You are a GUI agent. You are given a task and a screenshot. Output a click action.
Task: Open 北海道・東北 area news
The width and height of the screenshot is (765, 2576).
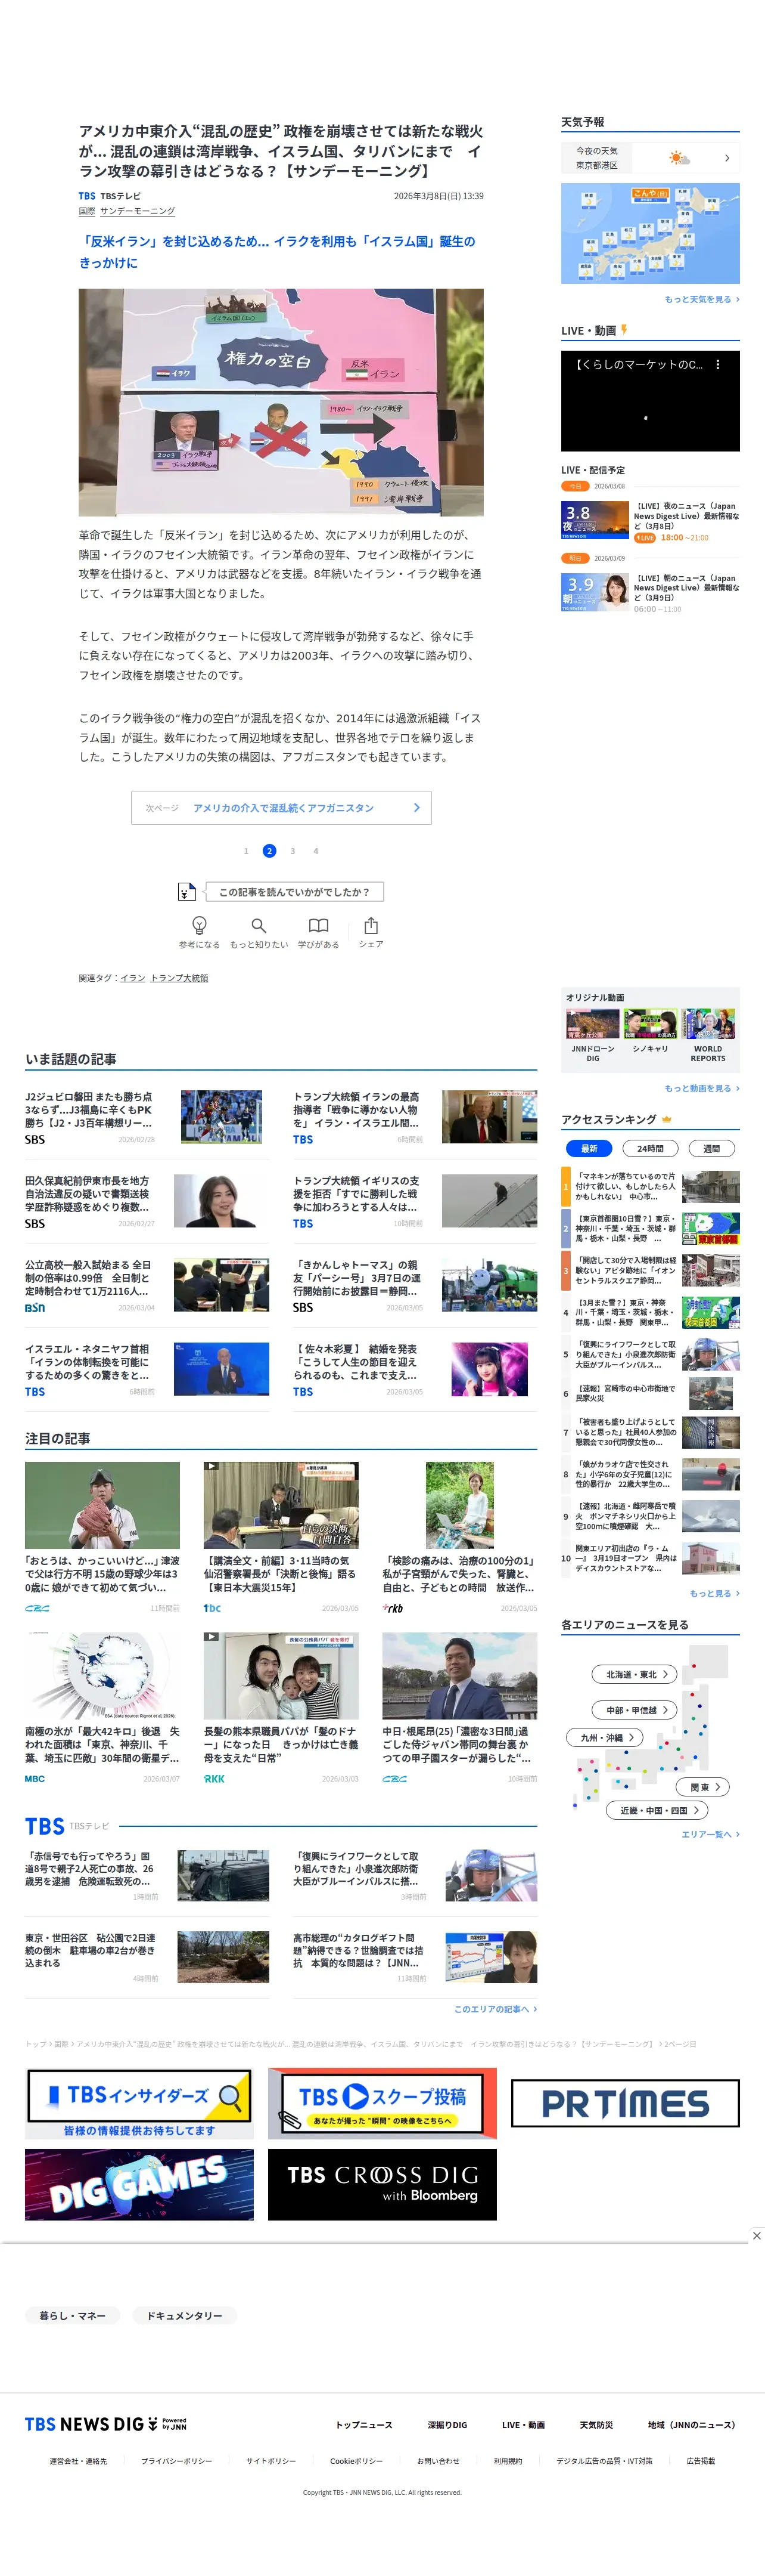pyautogui.click(x=635, y=1674)
